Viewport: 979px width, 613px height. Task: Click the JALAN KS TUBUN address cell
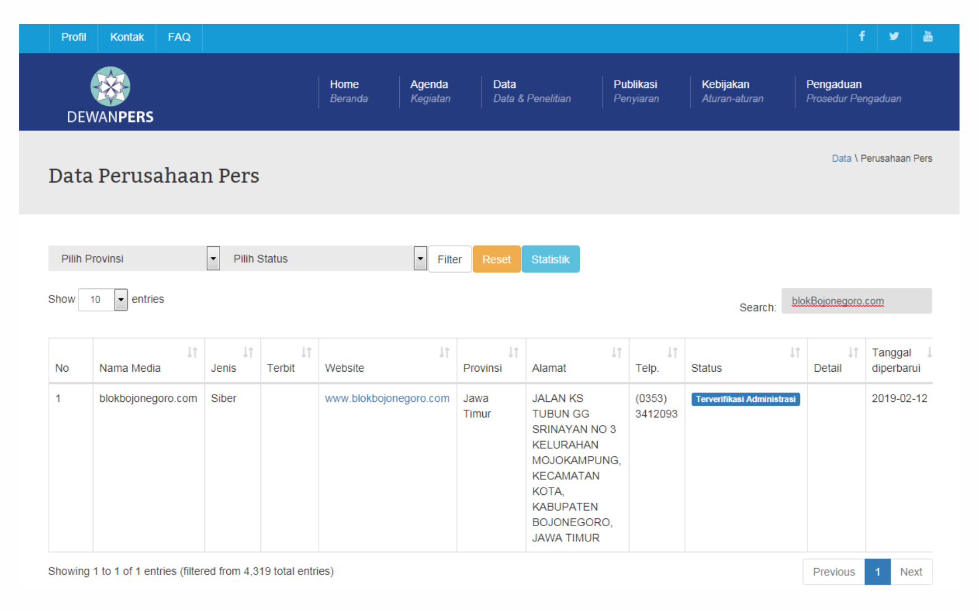(x=576, y=468)
